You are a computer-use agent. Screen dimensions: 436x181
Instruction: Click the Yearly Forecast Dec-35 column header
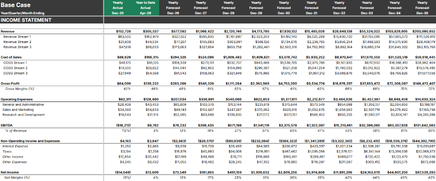point(422,8)
